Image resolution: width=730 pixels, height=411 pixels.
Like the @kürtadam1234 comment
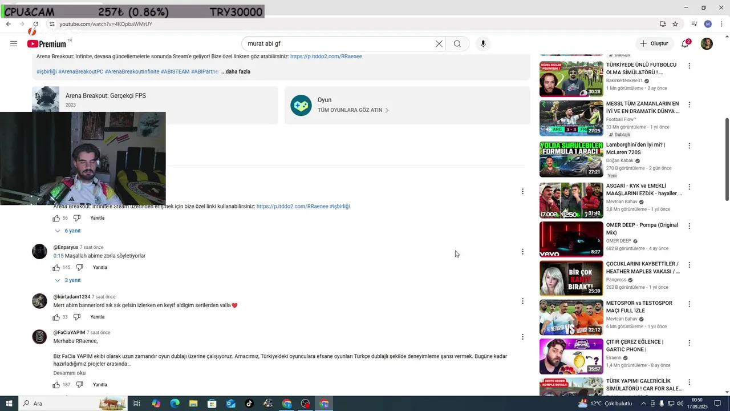56,317
